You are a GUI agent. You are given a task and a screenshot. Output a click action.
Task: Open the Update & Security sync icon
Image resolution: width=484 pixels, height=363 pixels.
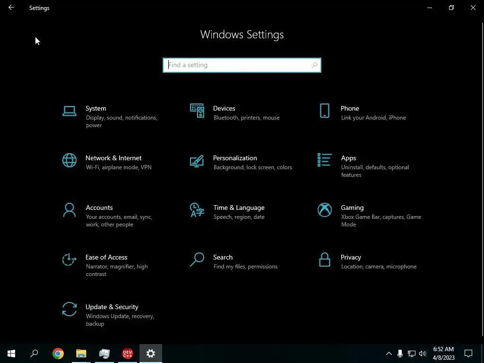[x=69, y=309]
